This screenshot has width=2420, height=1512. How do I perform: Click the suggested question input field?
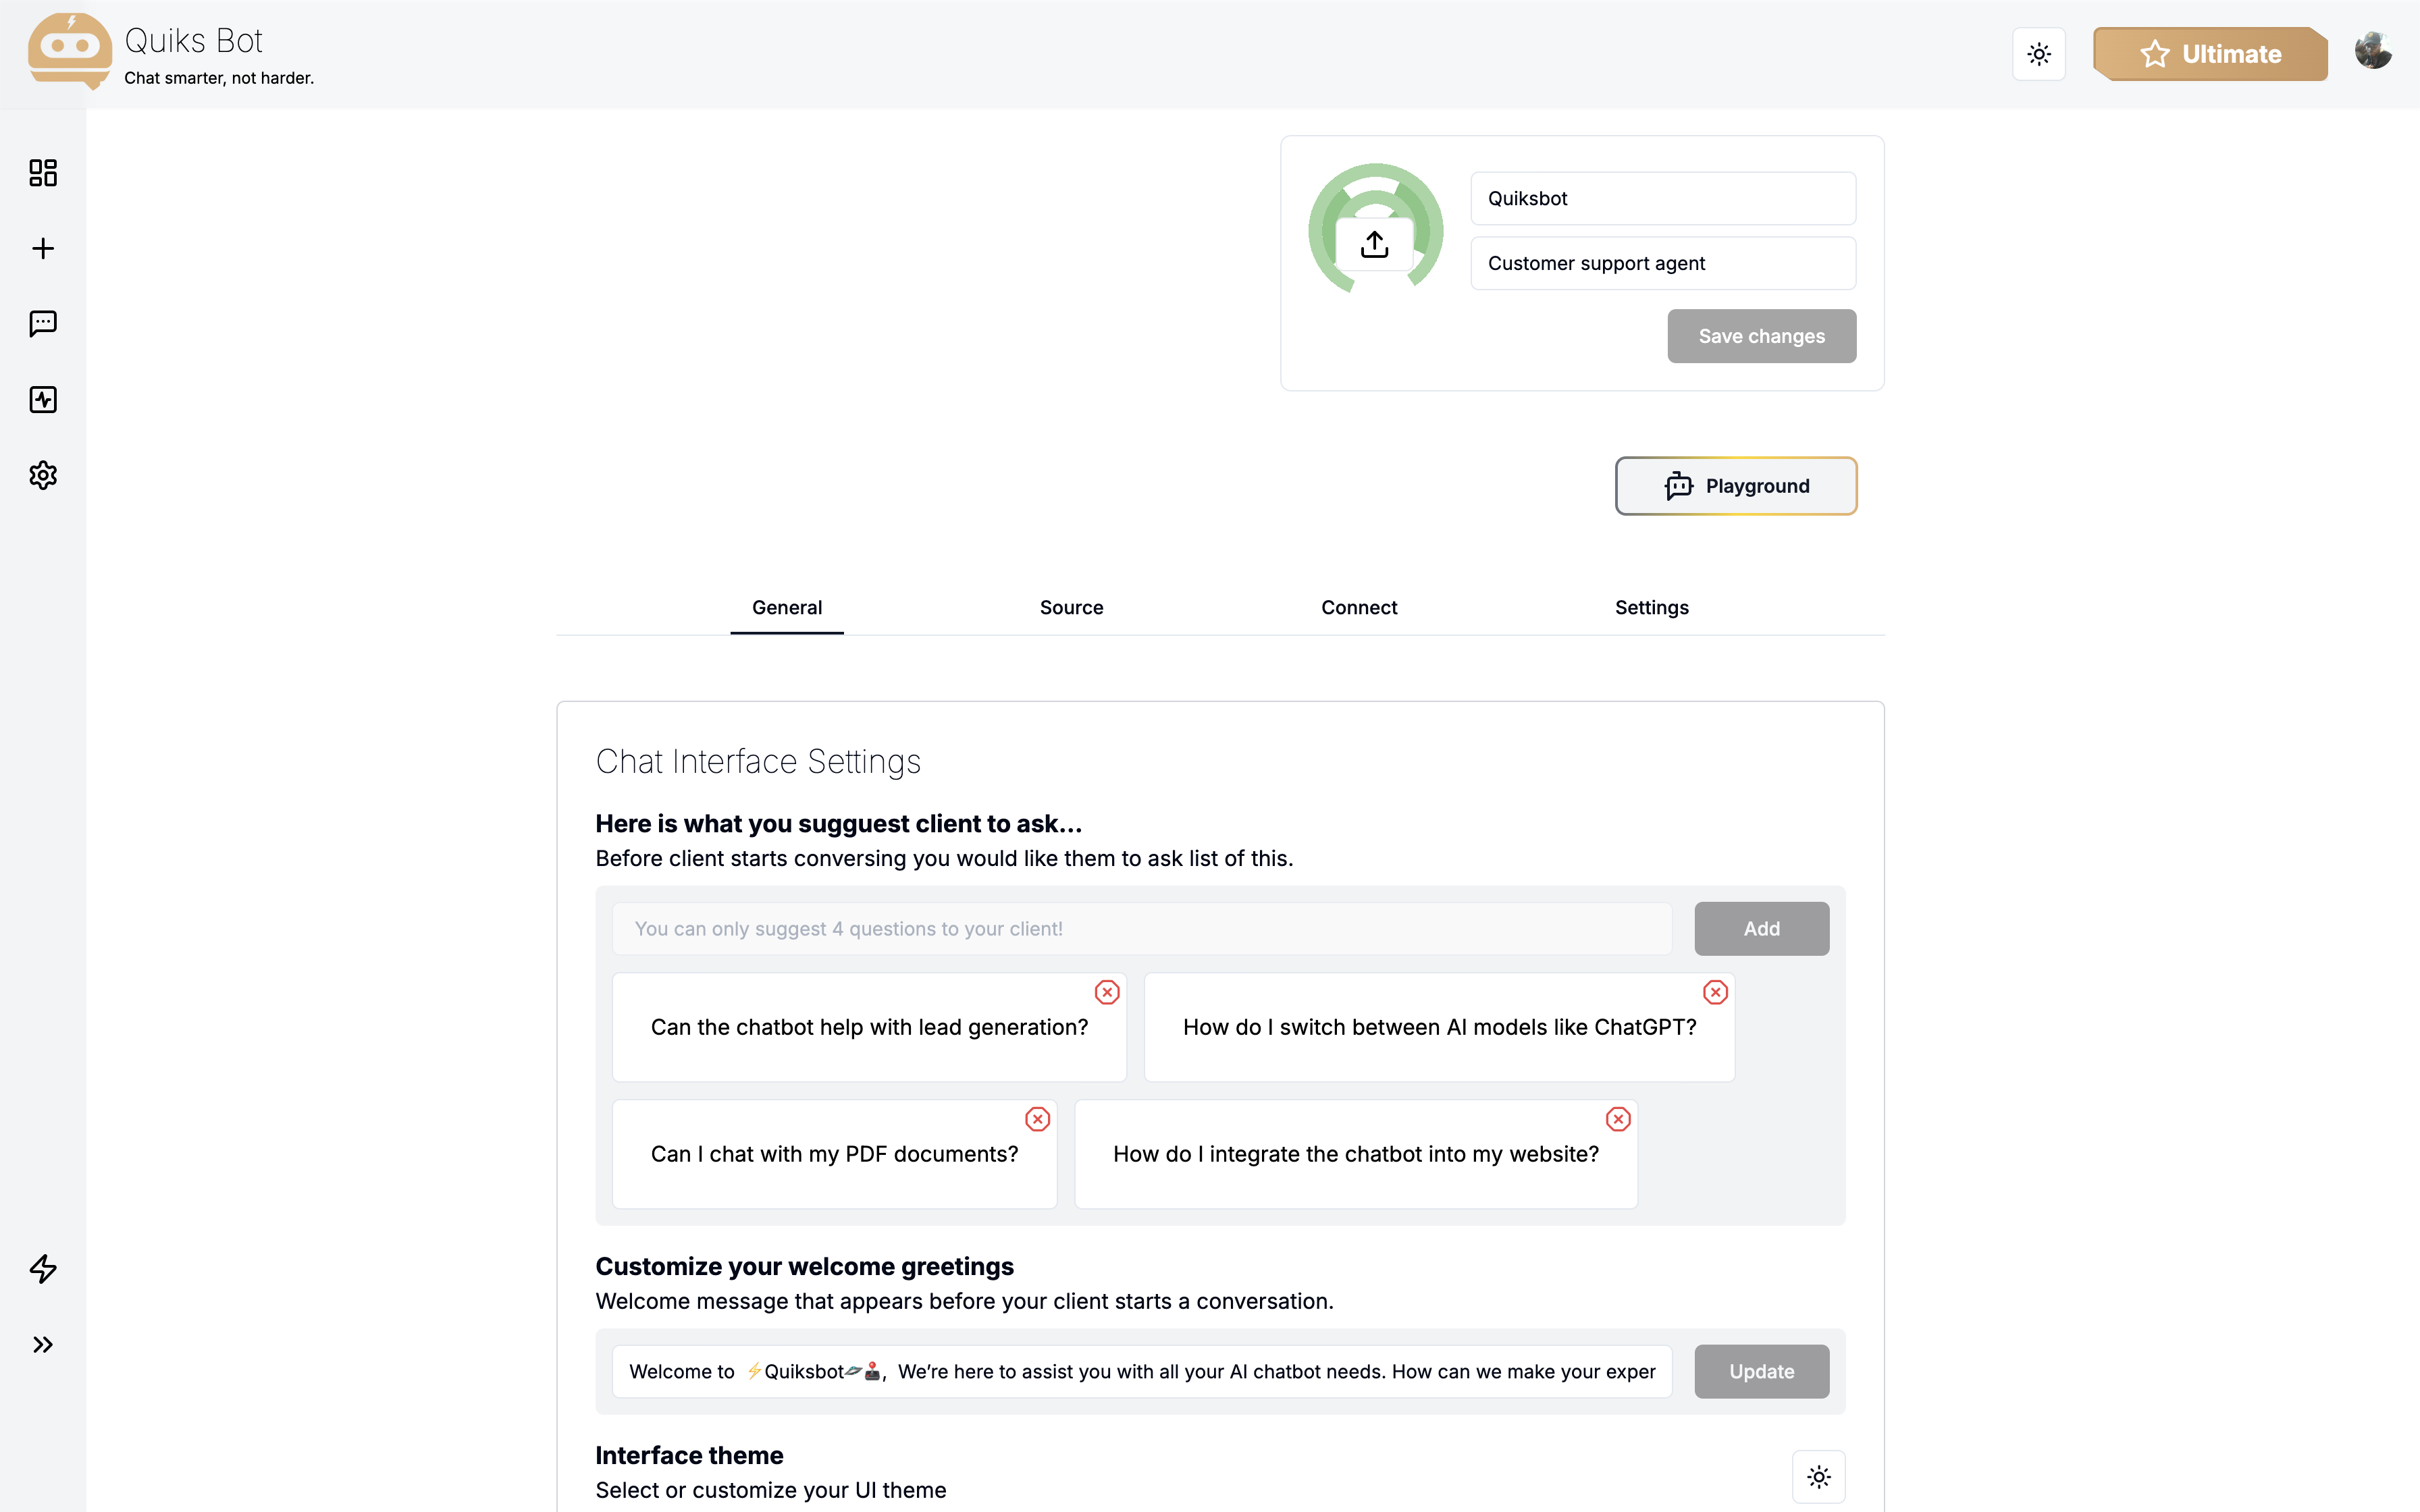pyautogui.click(x=1141, y=929)
